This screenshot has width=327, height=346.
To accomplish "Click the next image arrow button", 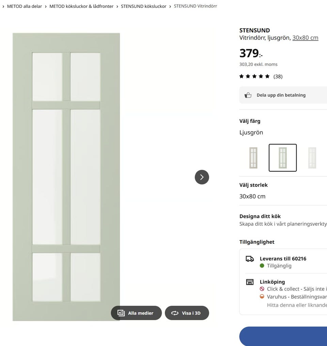I will point(202,177).
